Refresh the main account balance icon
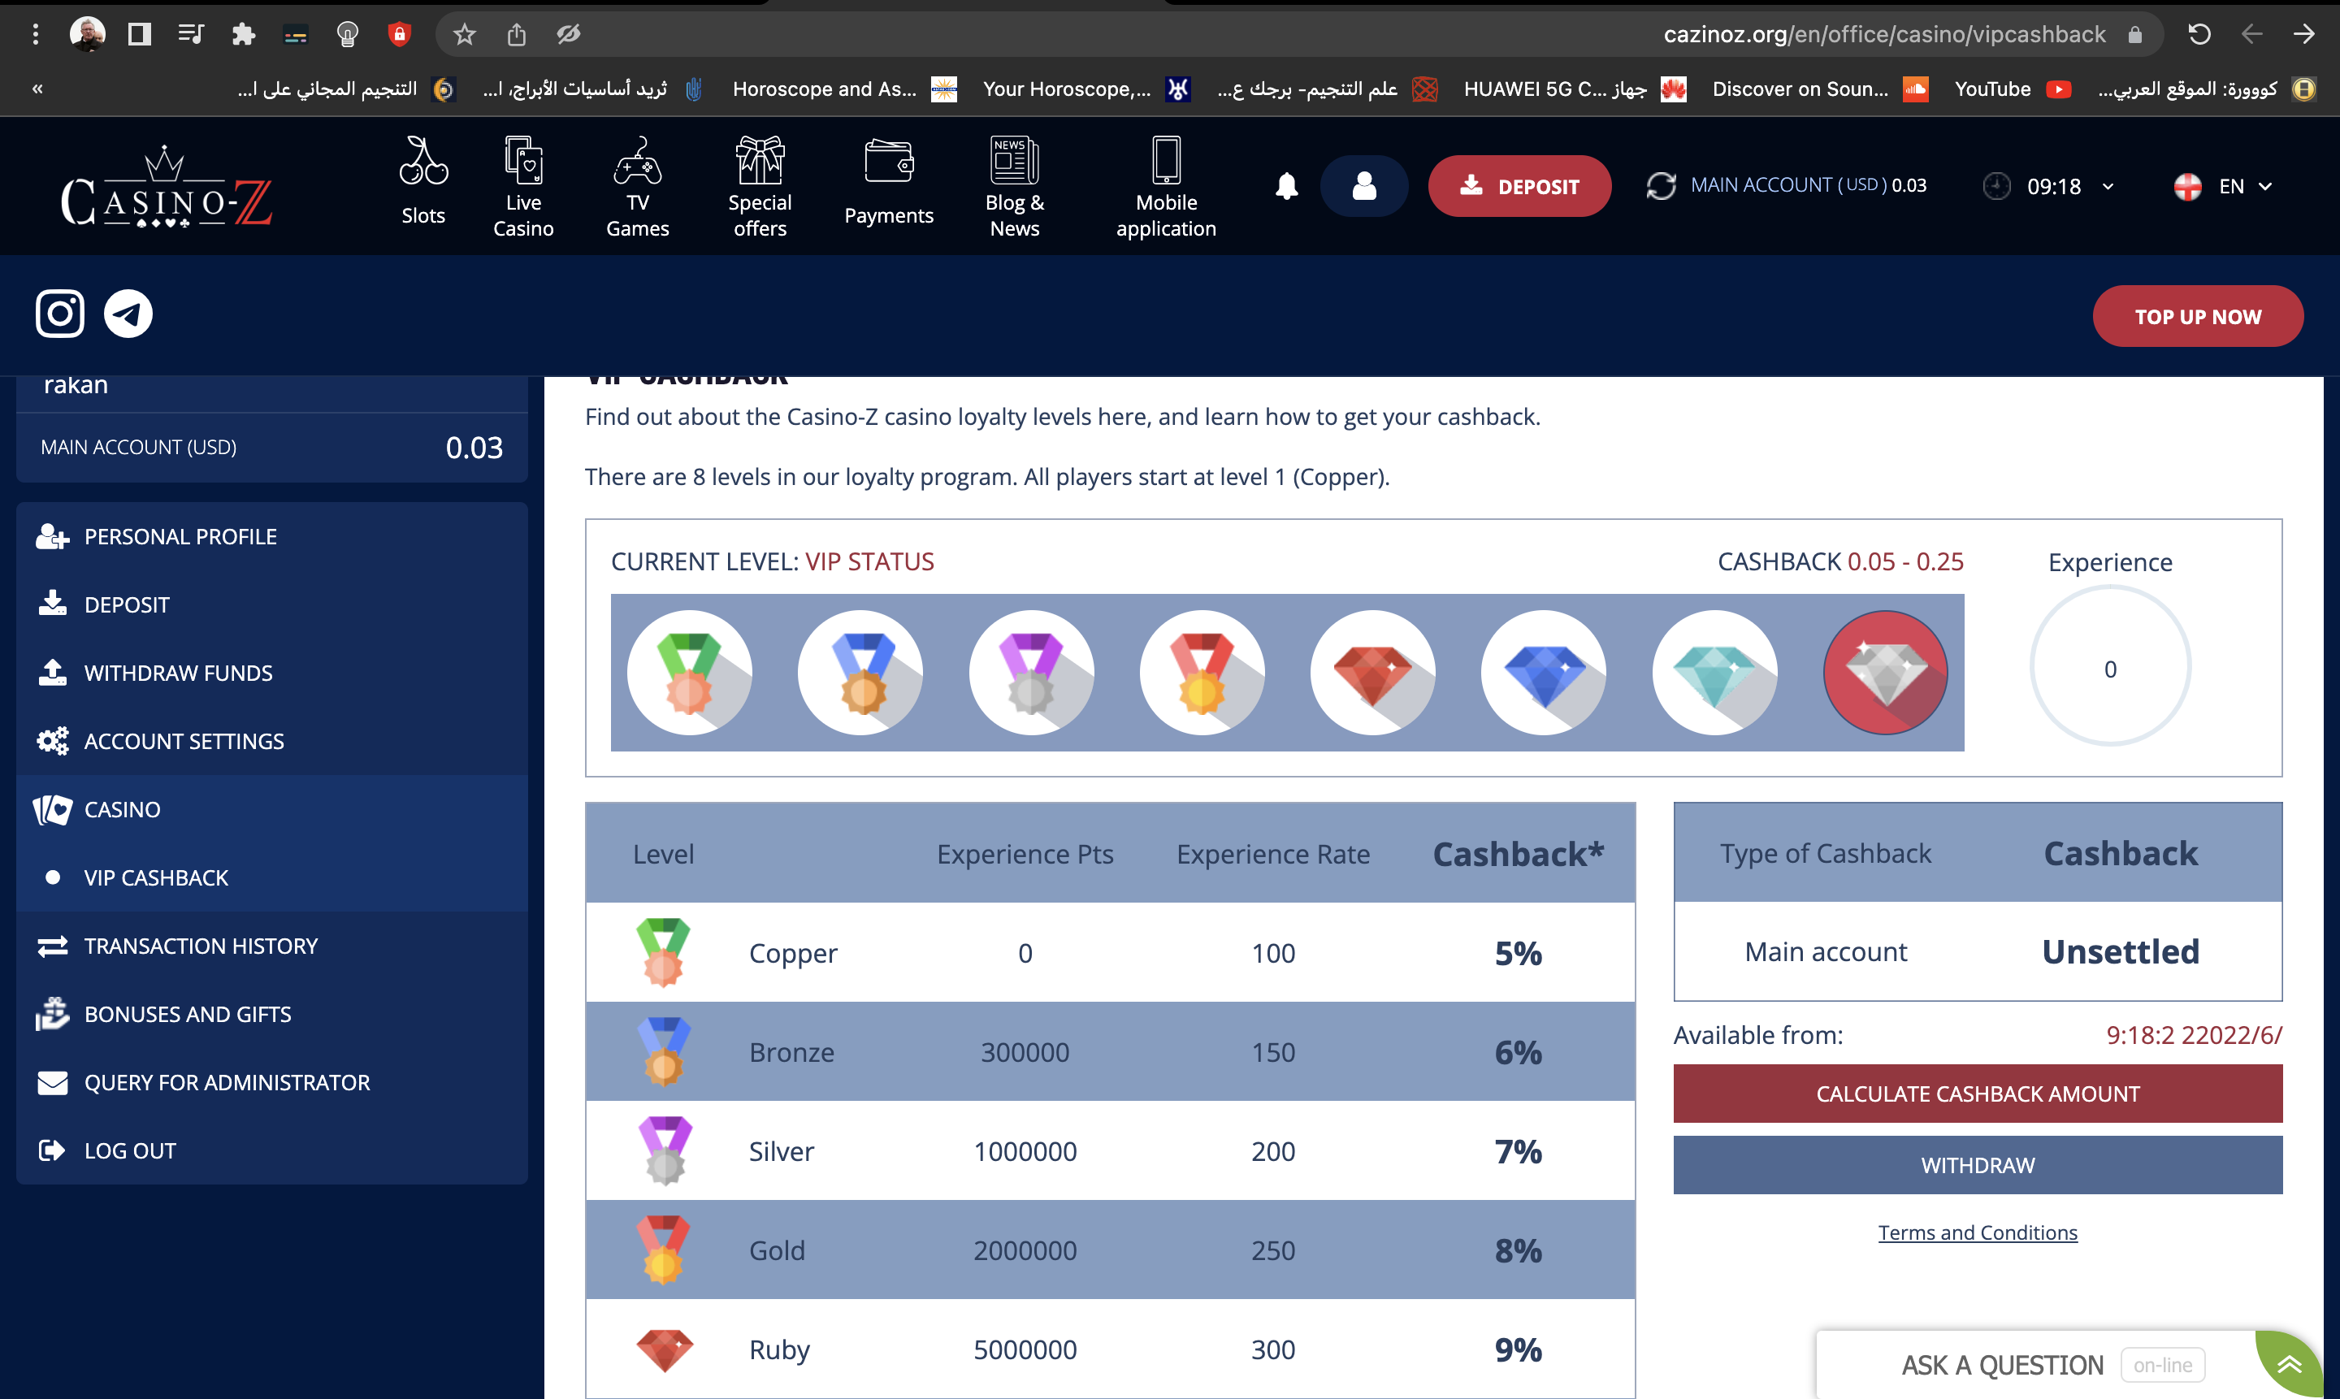Screen dimensions: 2340x1399 pyautogui.click(x=1660, y=186)
